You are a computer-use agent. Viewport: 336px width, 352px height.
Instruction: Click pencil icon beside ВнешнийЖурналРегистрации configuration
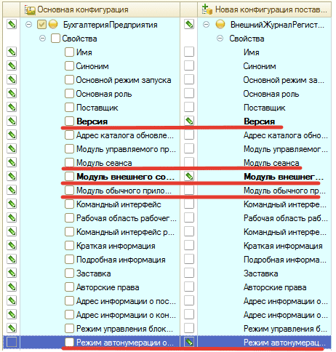[189, 25]
